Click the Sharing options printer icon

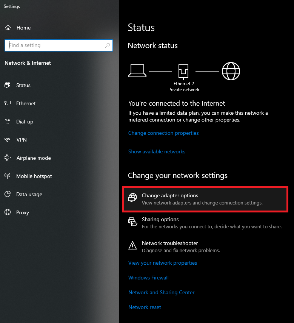tap(132, 222)
